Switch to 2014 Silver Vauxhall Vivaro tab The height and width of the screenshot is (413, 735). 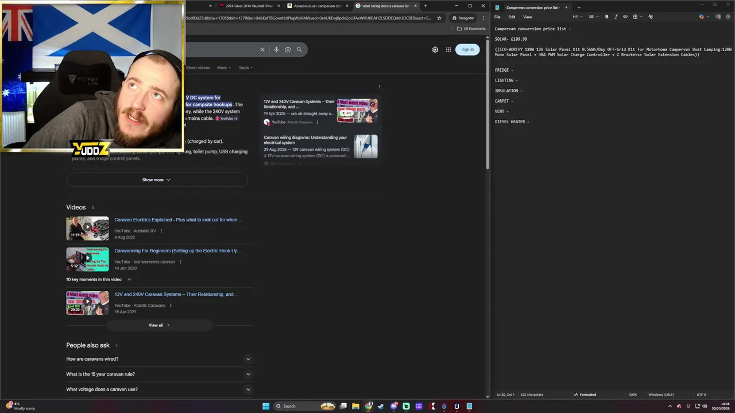[x=249, y=6]
